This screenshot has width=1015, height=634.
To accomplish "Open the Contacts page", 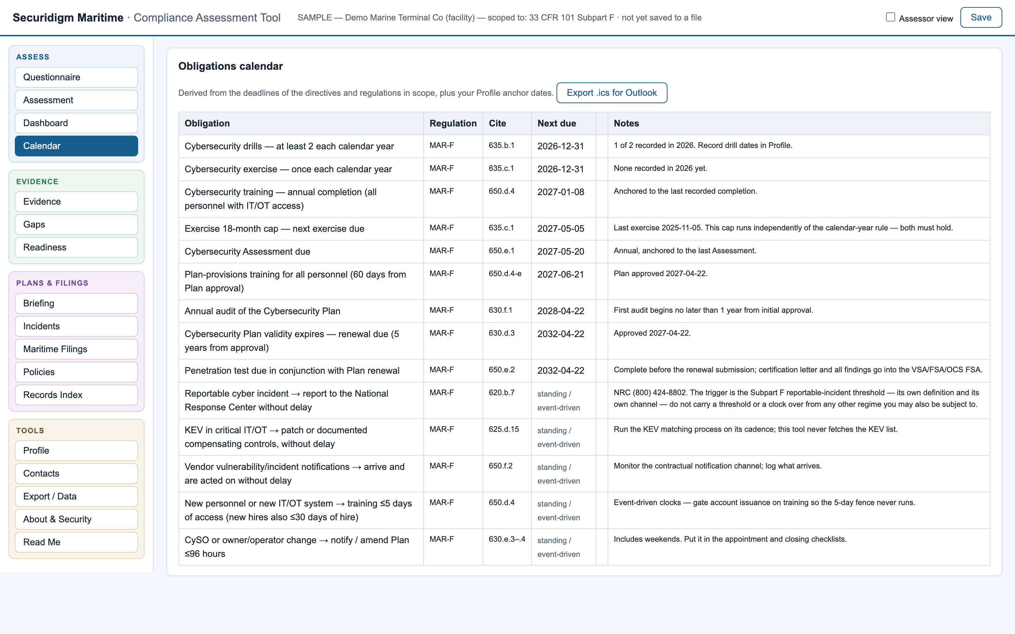I will click(x=76, y=473).
